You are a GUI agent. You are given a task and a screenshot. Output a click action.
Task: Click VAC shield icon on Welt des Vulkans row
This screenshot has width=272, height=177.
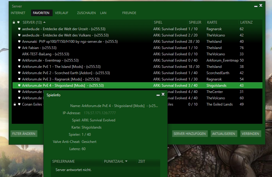point(19,35)
